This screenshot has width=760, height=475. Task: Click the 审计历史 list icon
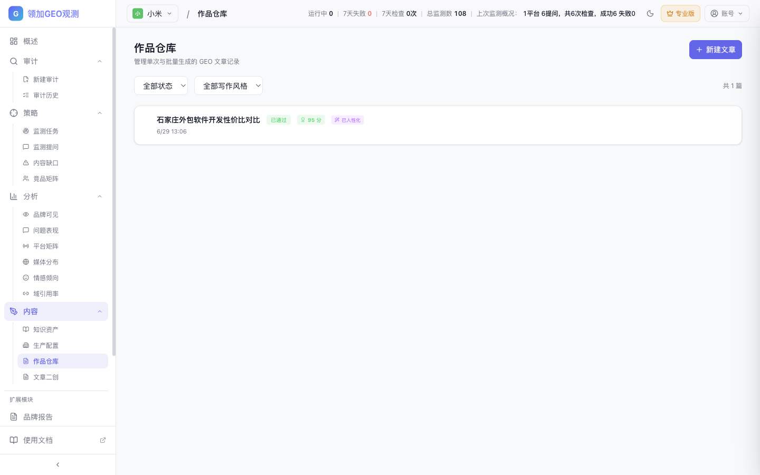(x=26, y=95)
